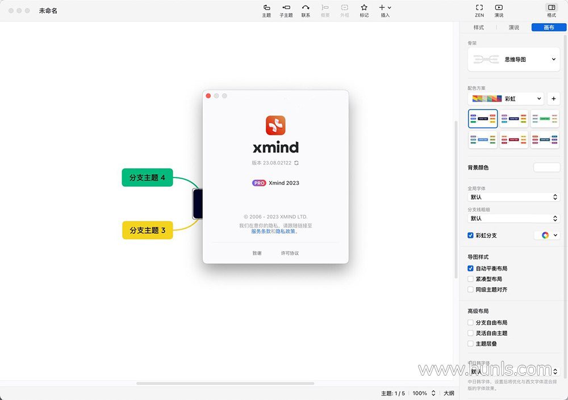Expand the rainbow branch color picker dropdown

556,235
